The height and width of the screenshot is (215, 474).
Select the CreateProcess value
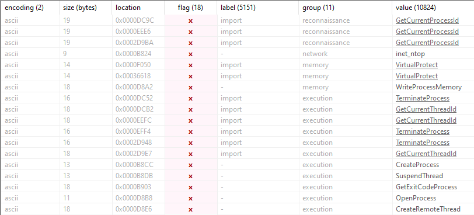pyautogui.click(x=417, y=165)
